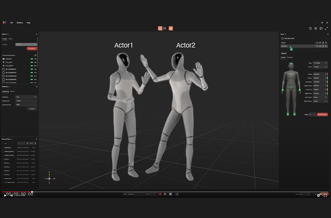Screen dimensions: 331x218
Task: Open the Network panel menu icon
Action: 9,87
